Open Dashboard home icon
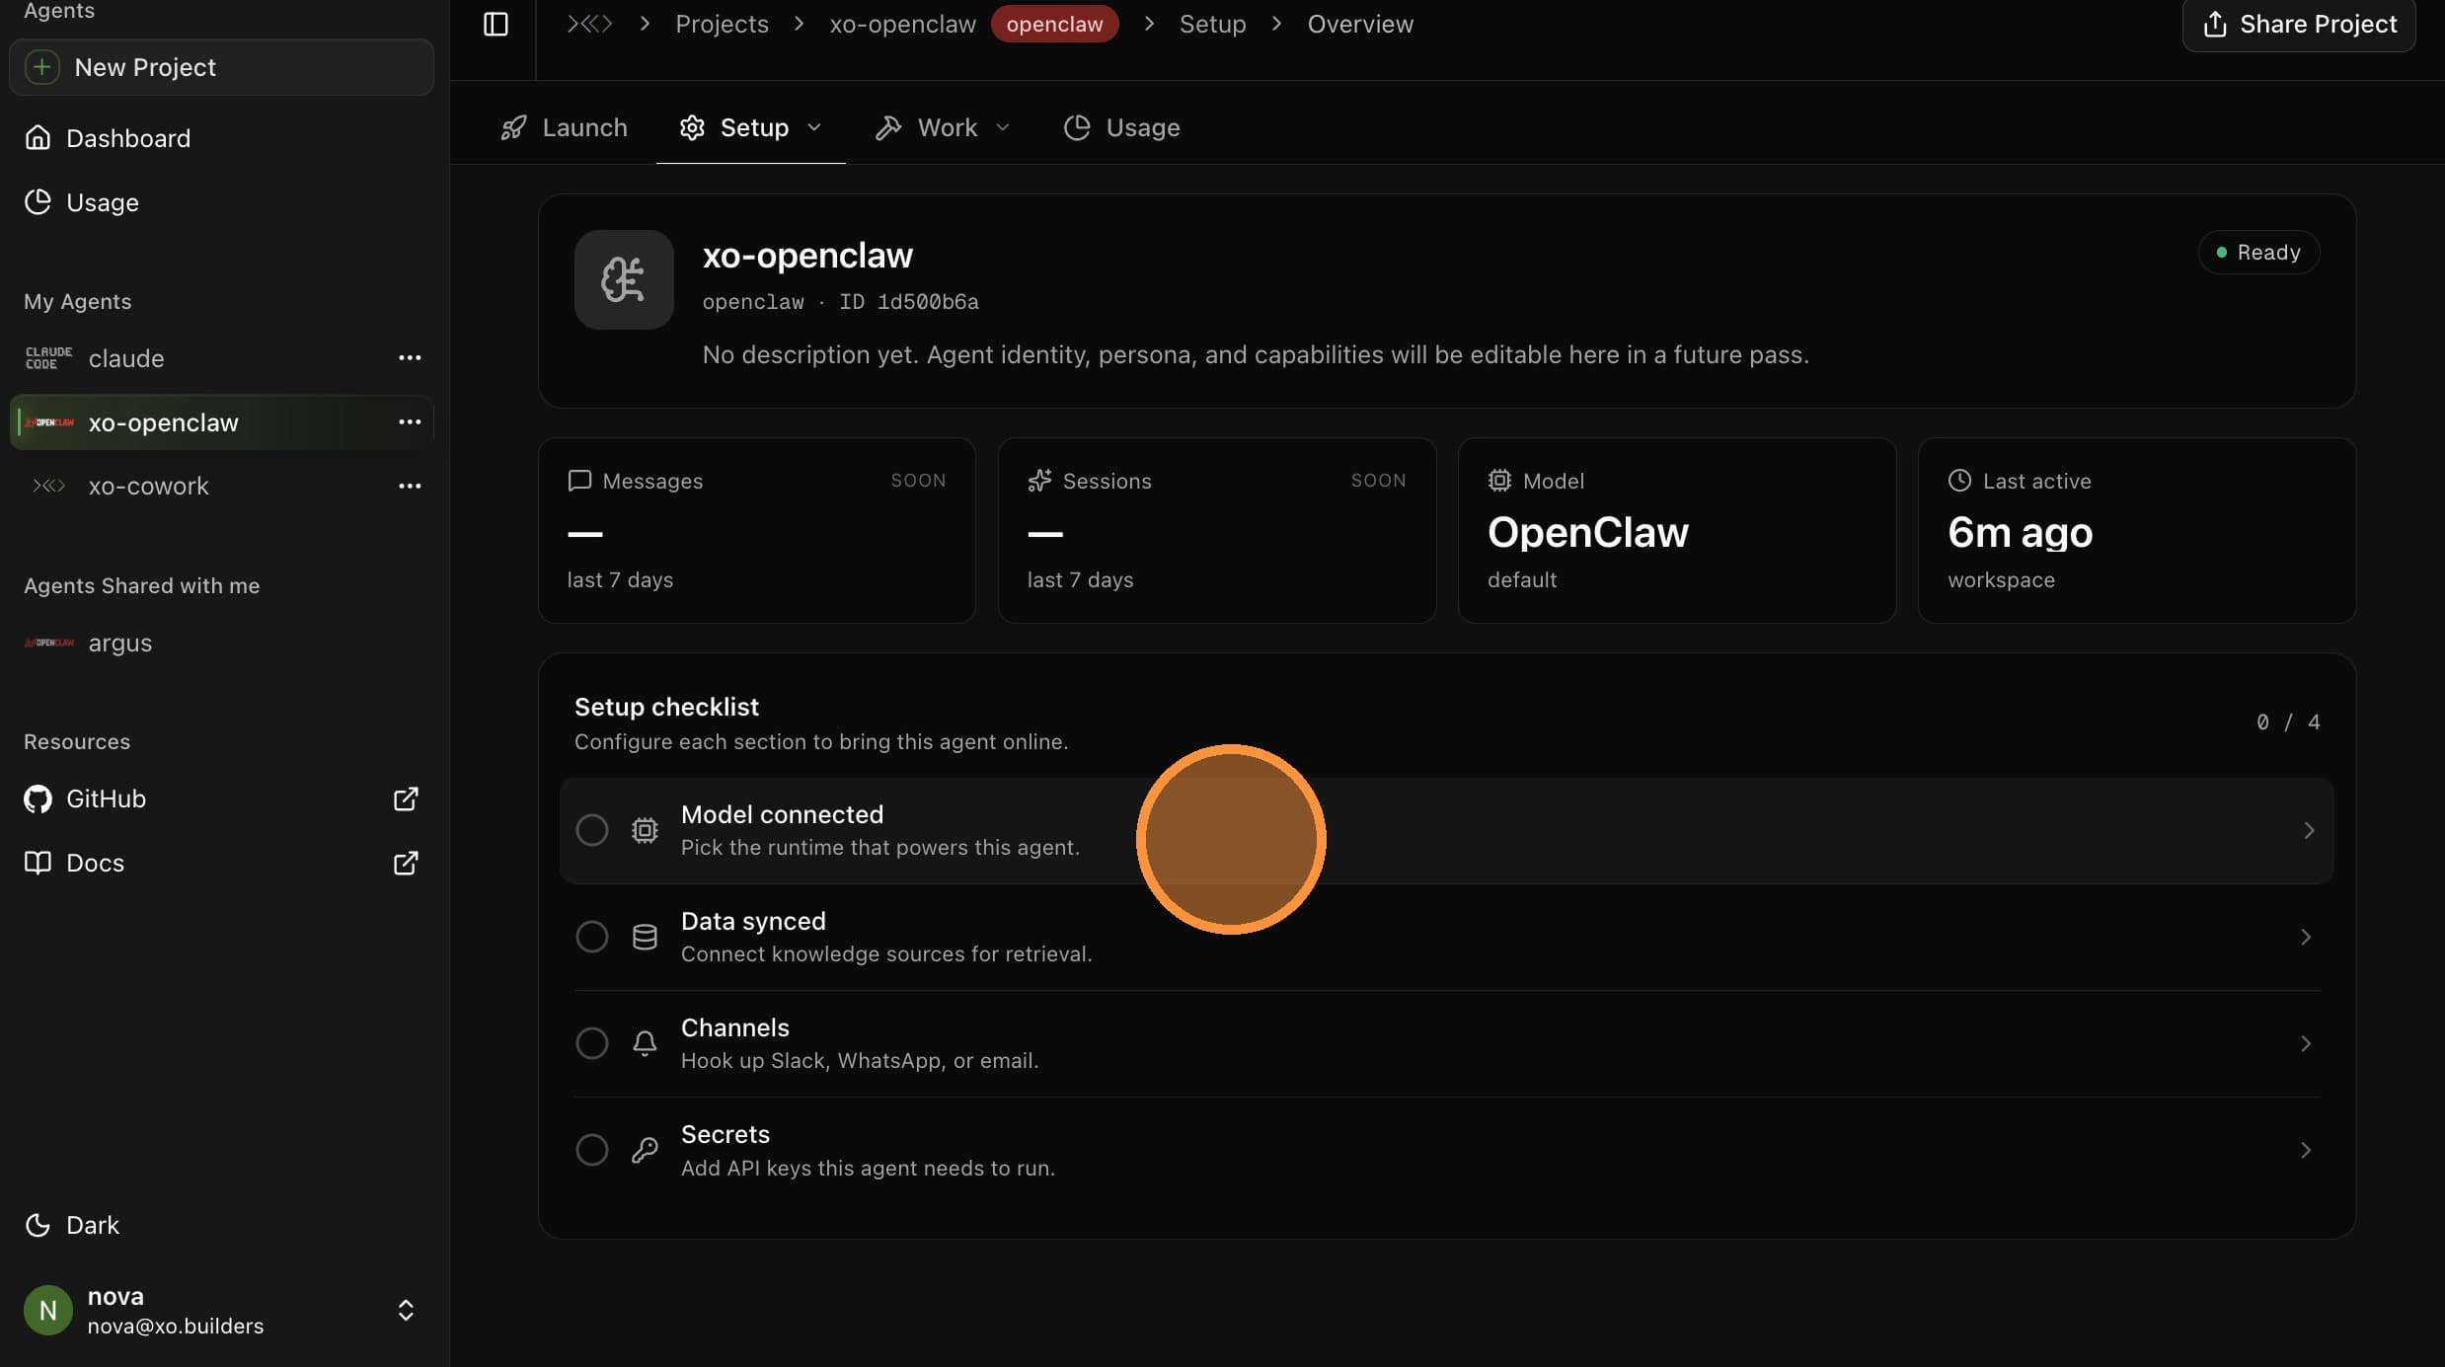 click(x=38, y=138)
